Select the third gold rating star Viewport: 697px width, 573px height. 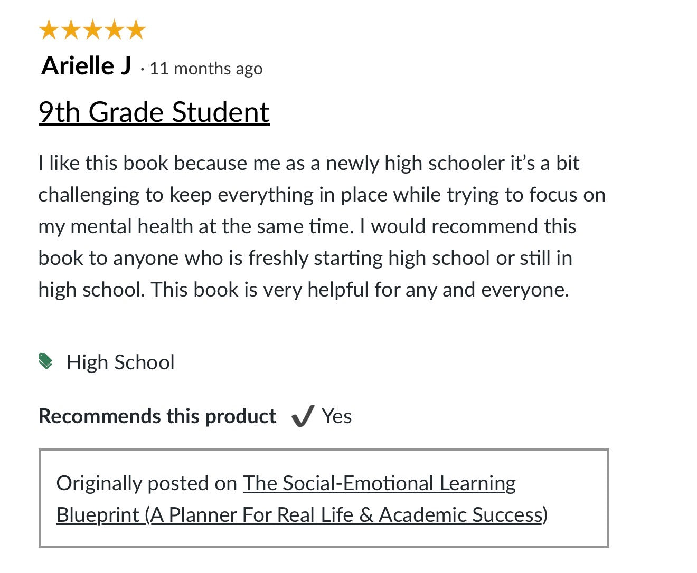click(92, 30)
